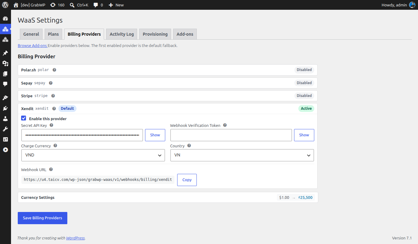Image resolution: width=418 pixels, height=244 pixels.
Task: Show help for the Polar.sh provider
Action: (54, 70)
